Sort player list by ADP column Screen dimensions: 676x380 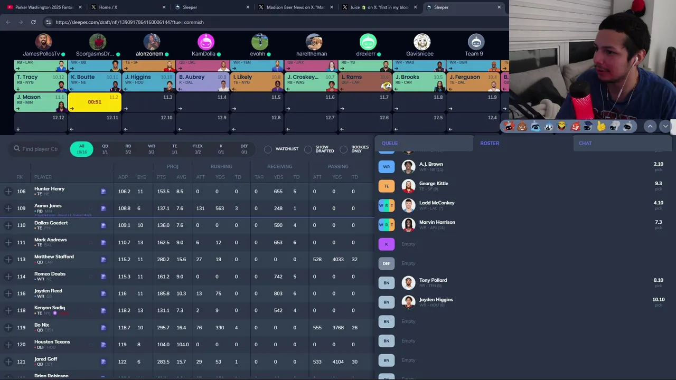click(123, 177)
